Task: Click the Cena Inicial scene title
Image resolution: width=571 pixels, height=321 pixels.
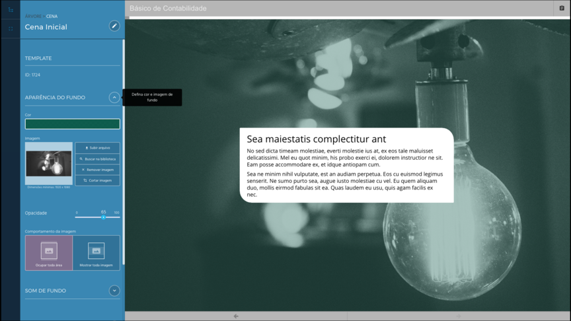Action: pyautogui.click(x=46, y=27)
